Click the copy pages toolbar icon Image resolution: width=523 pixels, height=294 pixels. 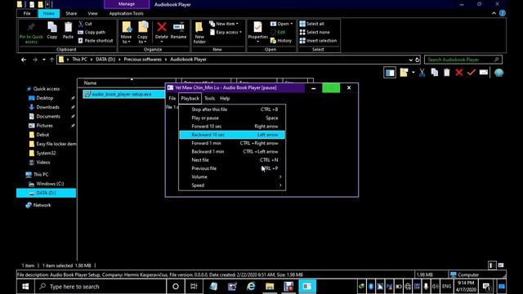[x=434, y=73]
